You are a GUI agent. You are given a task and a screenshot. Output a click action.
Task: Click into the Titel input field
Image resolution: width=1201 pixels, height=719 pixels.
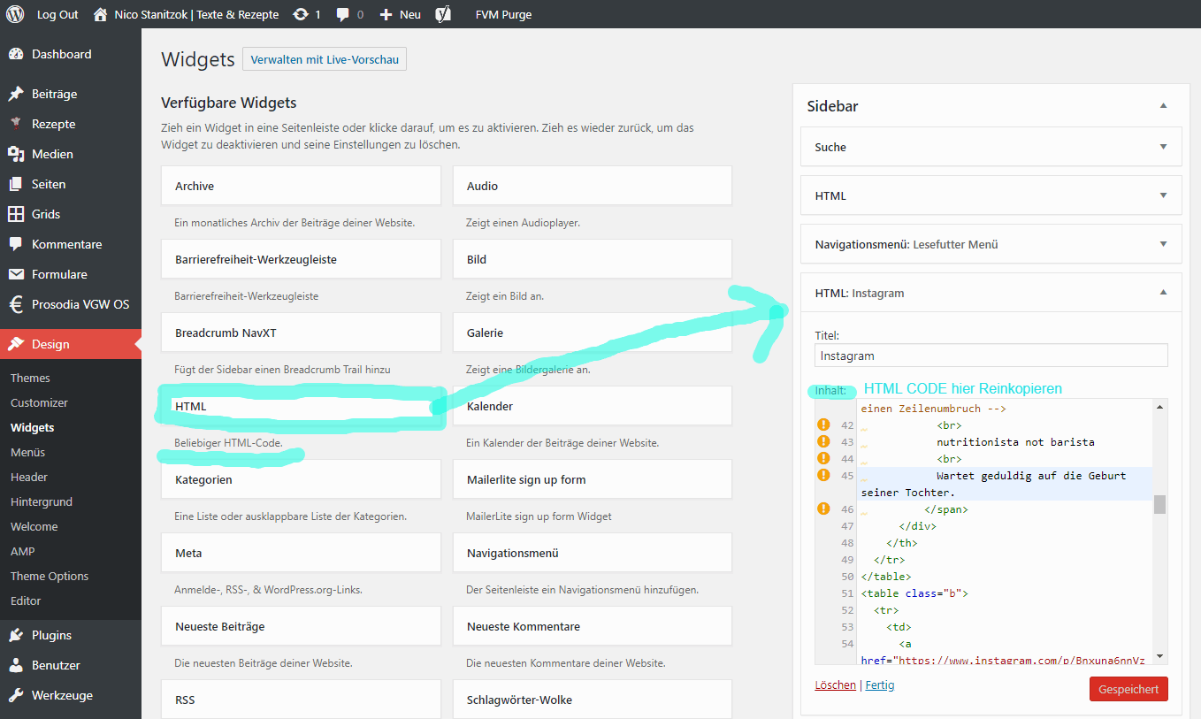(991, 356)
